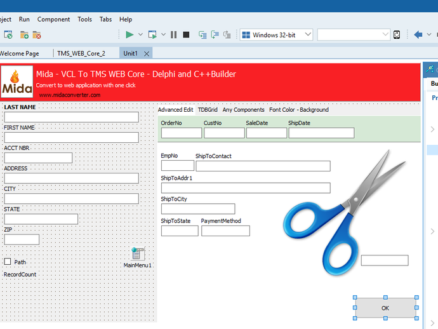Select the RecordCount label
The height and width of the screenshot is (329, 438).
pyautogui.click(x=20, y=274)
